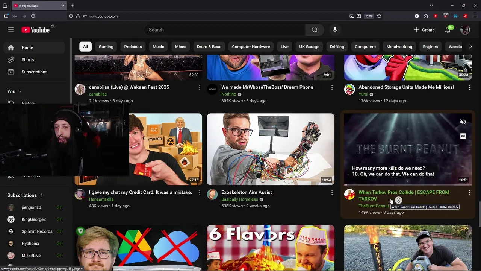The width and height of the screenshot is (481, 271).
Task: Open more options for Abandoned Storage Units video
Action: (x=469, y=87)
